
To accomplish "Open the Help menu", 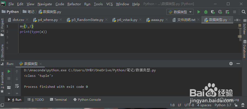I will click(x=136, y=4).
